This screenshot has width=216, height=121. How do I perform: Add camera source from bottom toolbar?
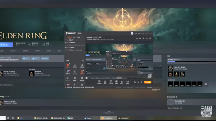pos(105,82)
